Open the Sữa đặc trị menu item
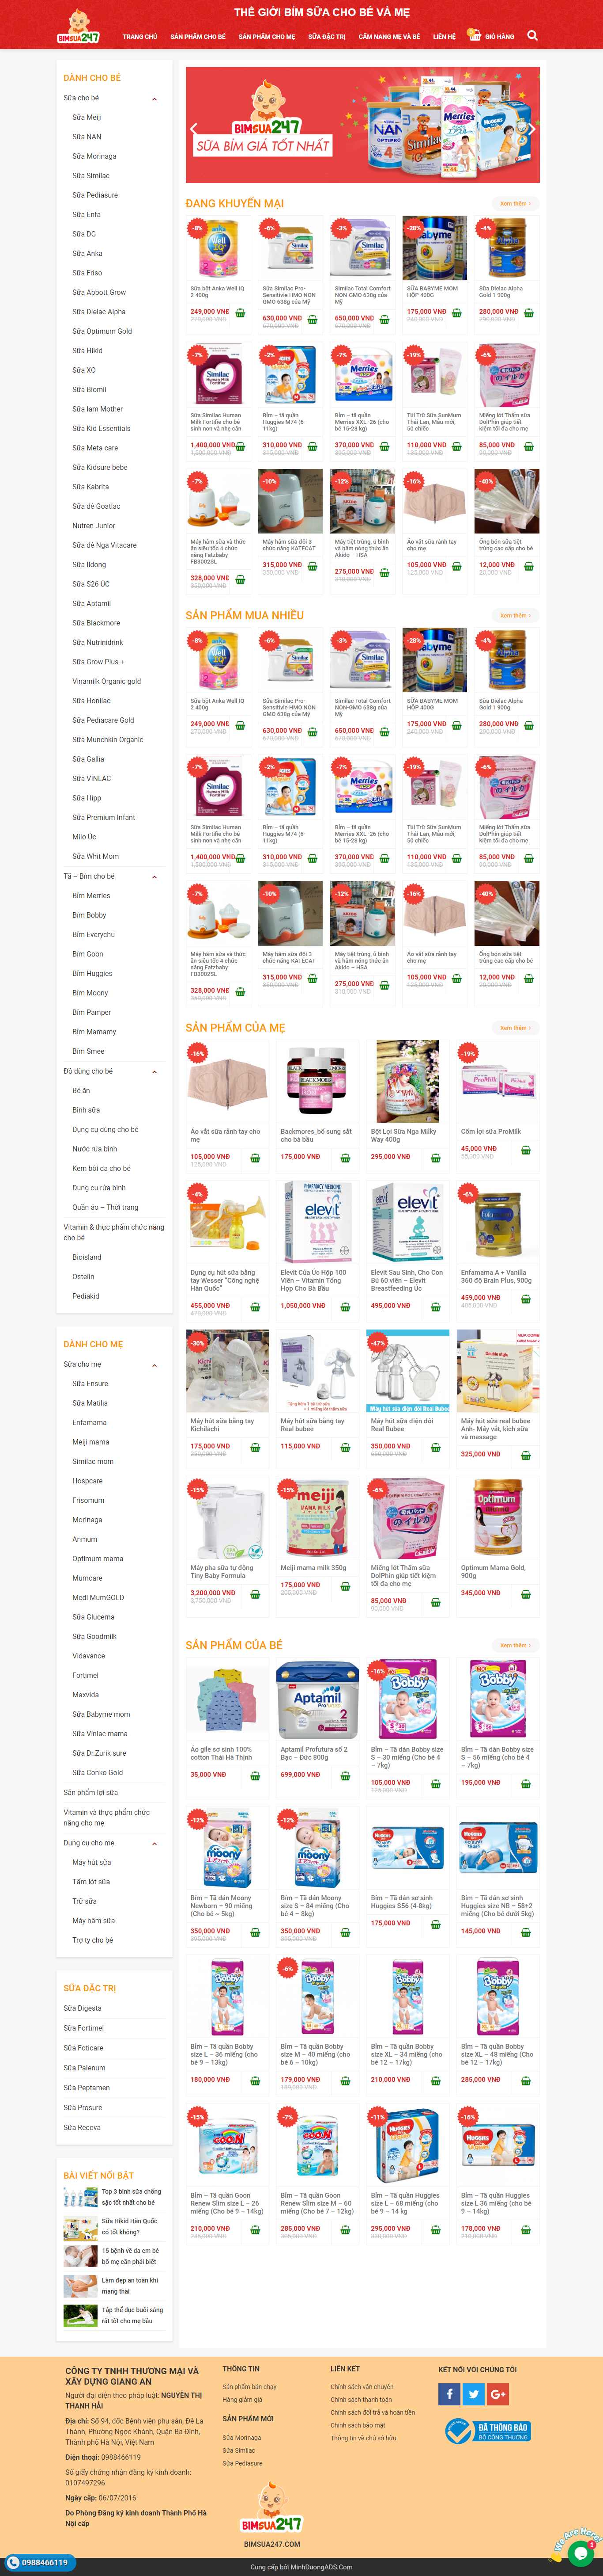The image size is (603, 2576). click(327, 36)
